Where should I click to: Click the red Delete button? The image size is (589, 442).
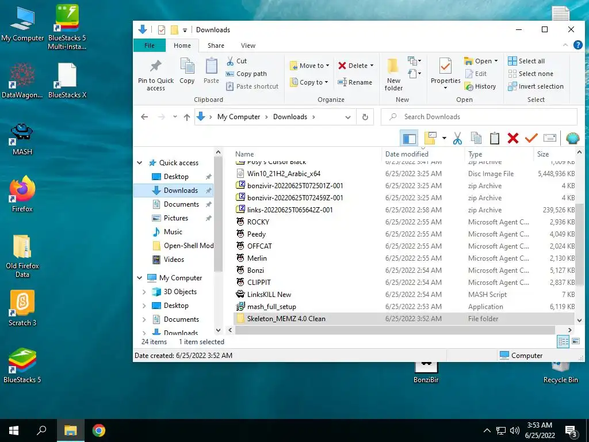point(353,66)
